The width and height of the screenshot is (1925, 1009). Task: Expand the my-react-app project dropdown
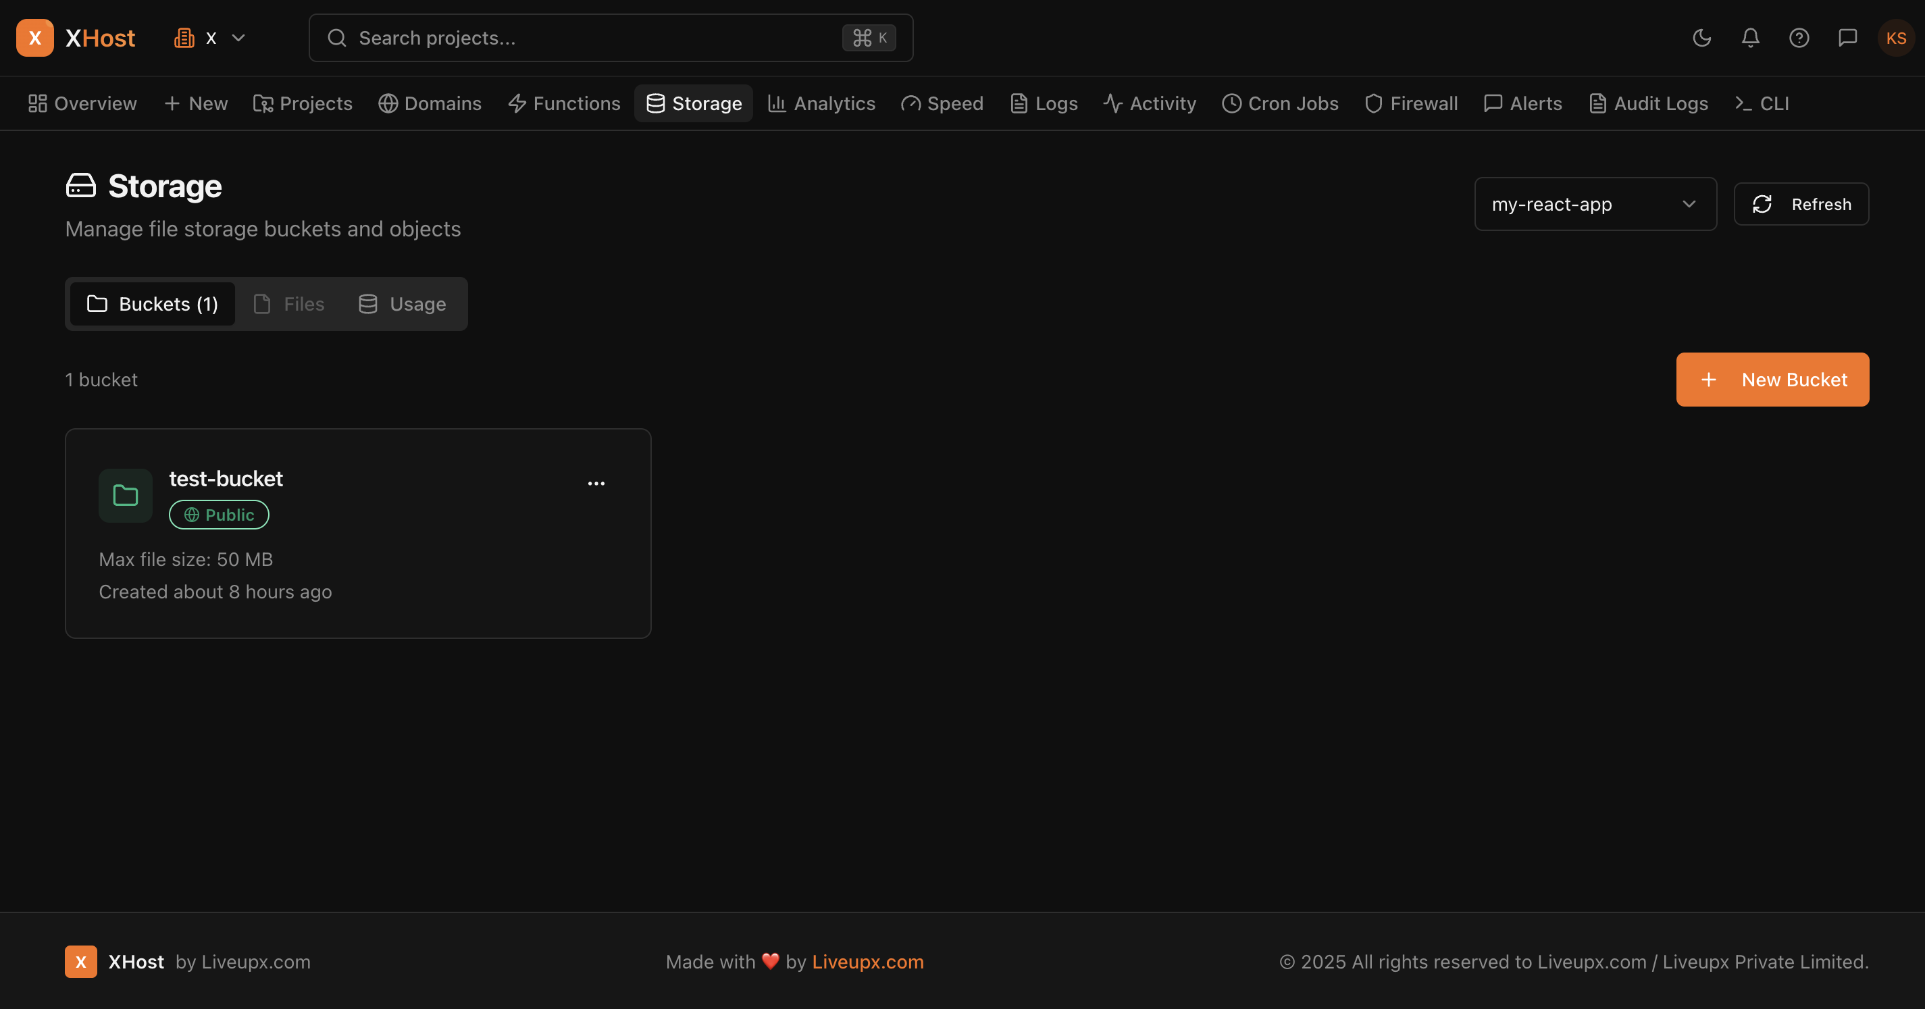pyautogui.click(x=1595, y=203)
